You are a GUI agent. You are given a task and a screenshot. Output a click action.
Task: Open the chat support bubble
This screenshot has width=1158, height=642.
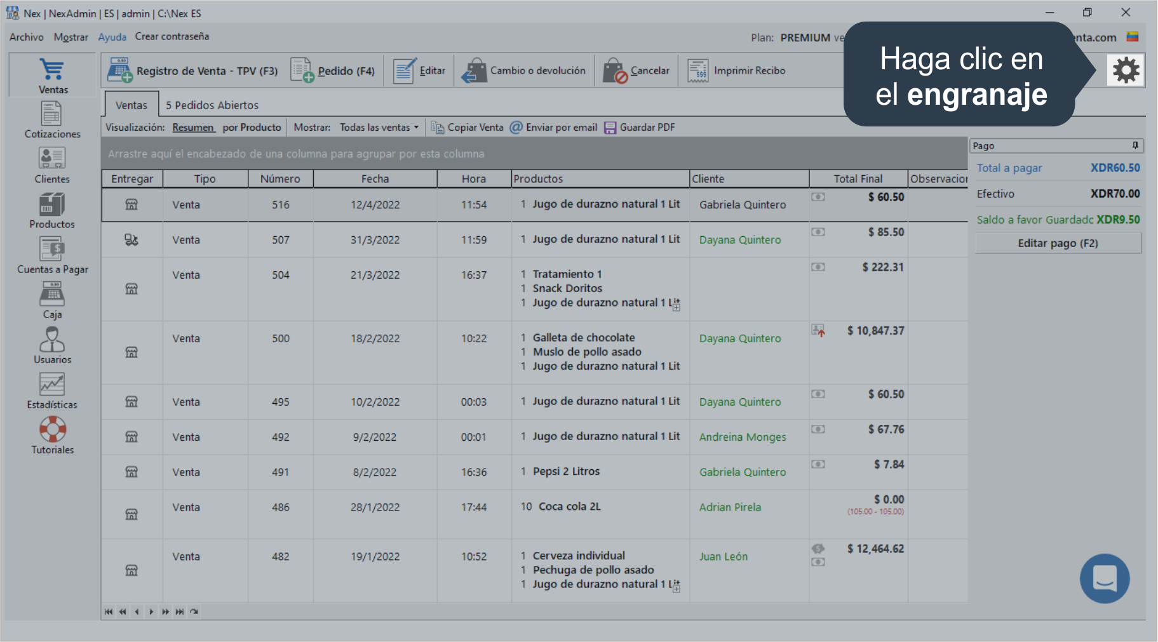coord(1104,578)
